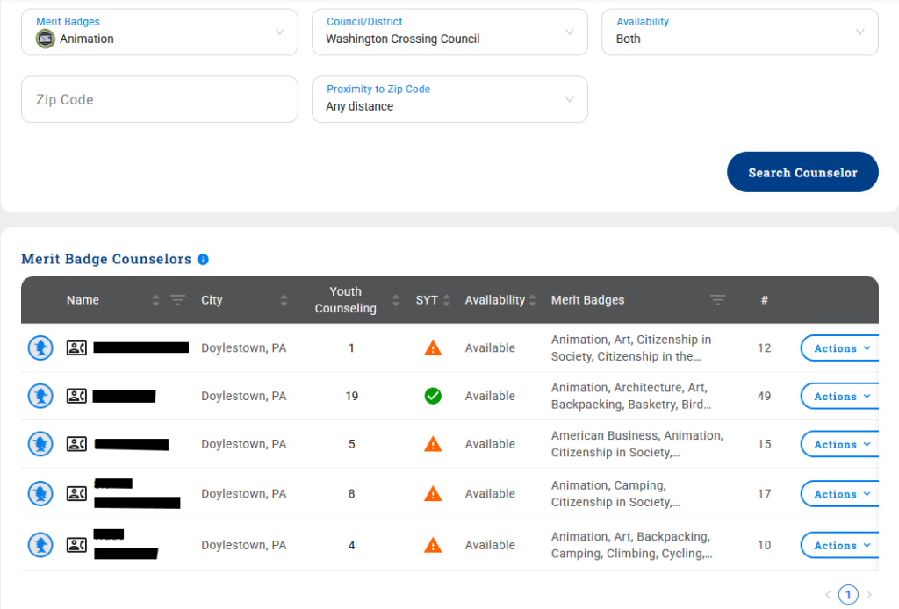
Task: Click the Search Counselor button
Action: pos(802,172)
